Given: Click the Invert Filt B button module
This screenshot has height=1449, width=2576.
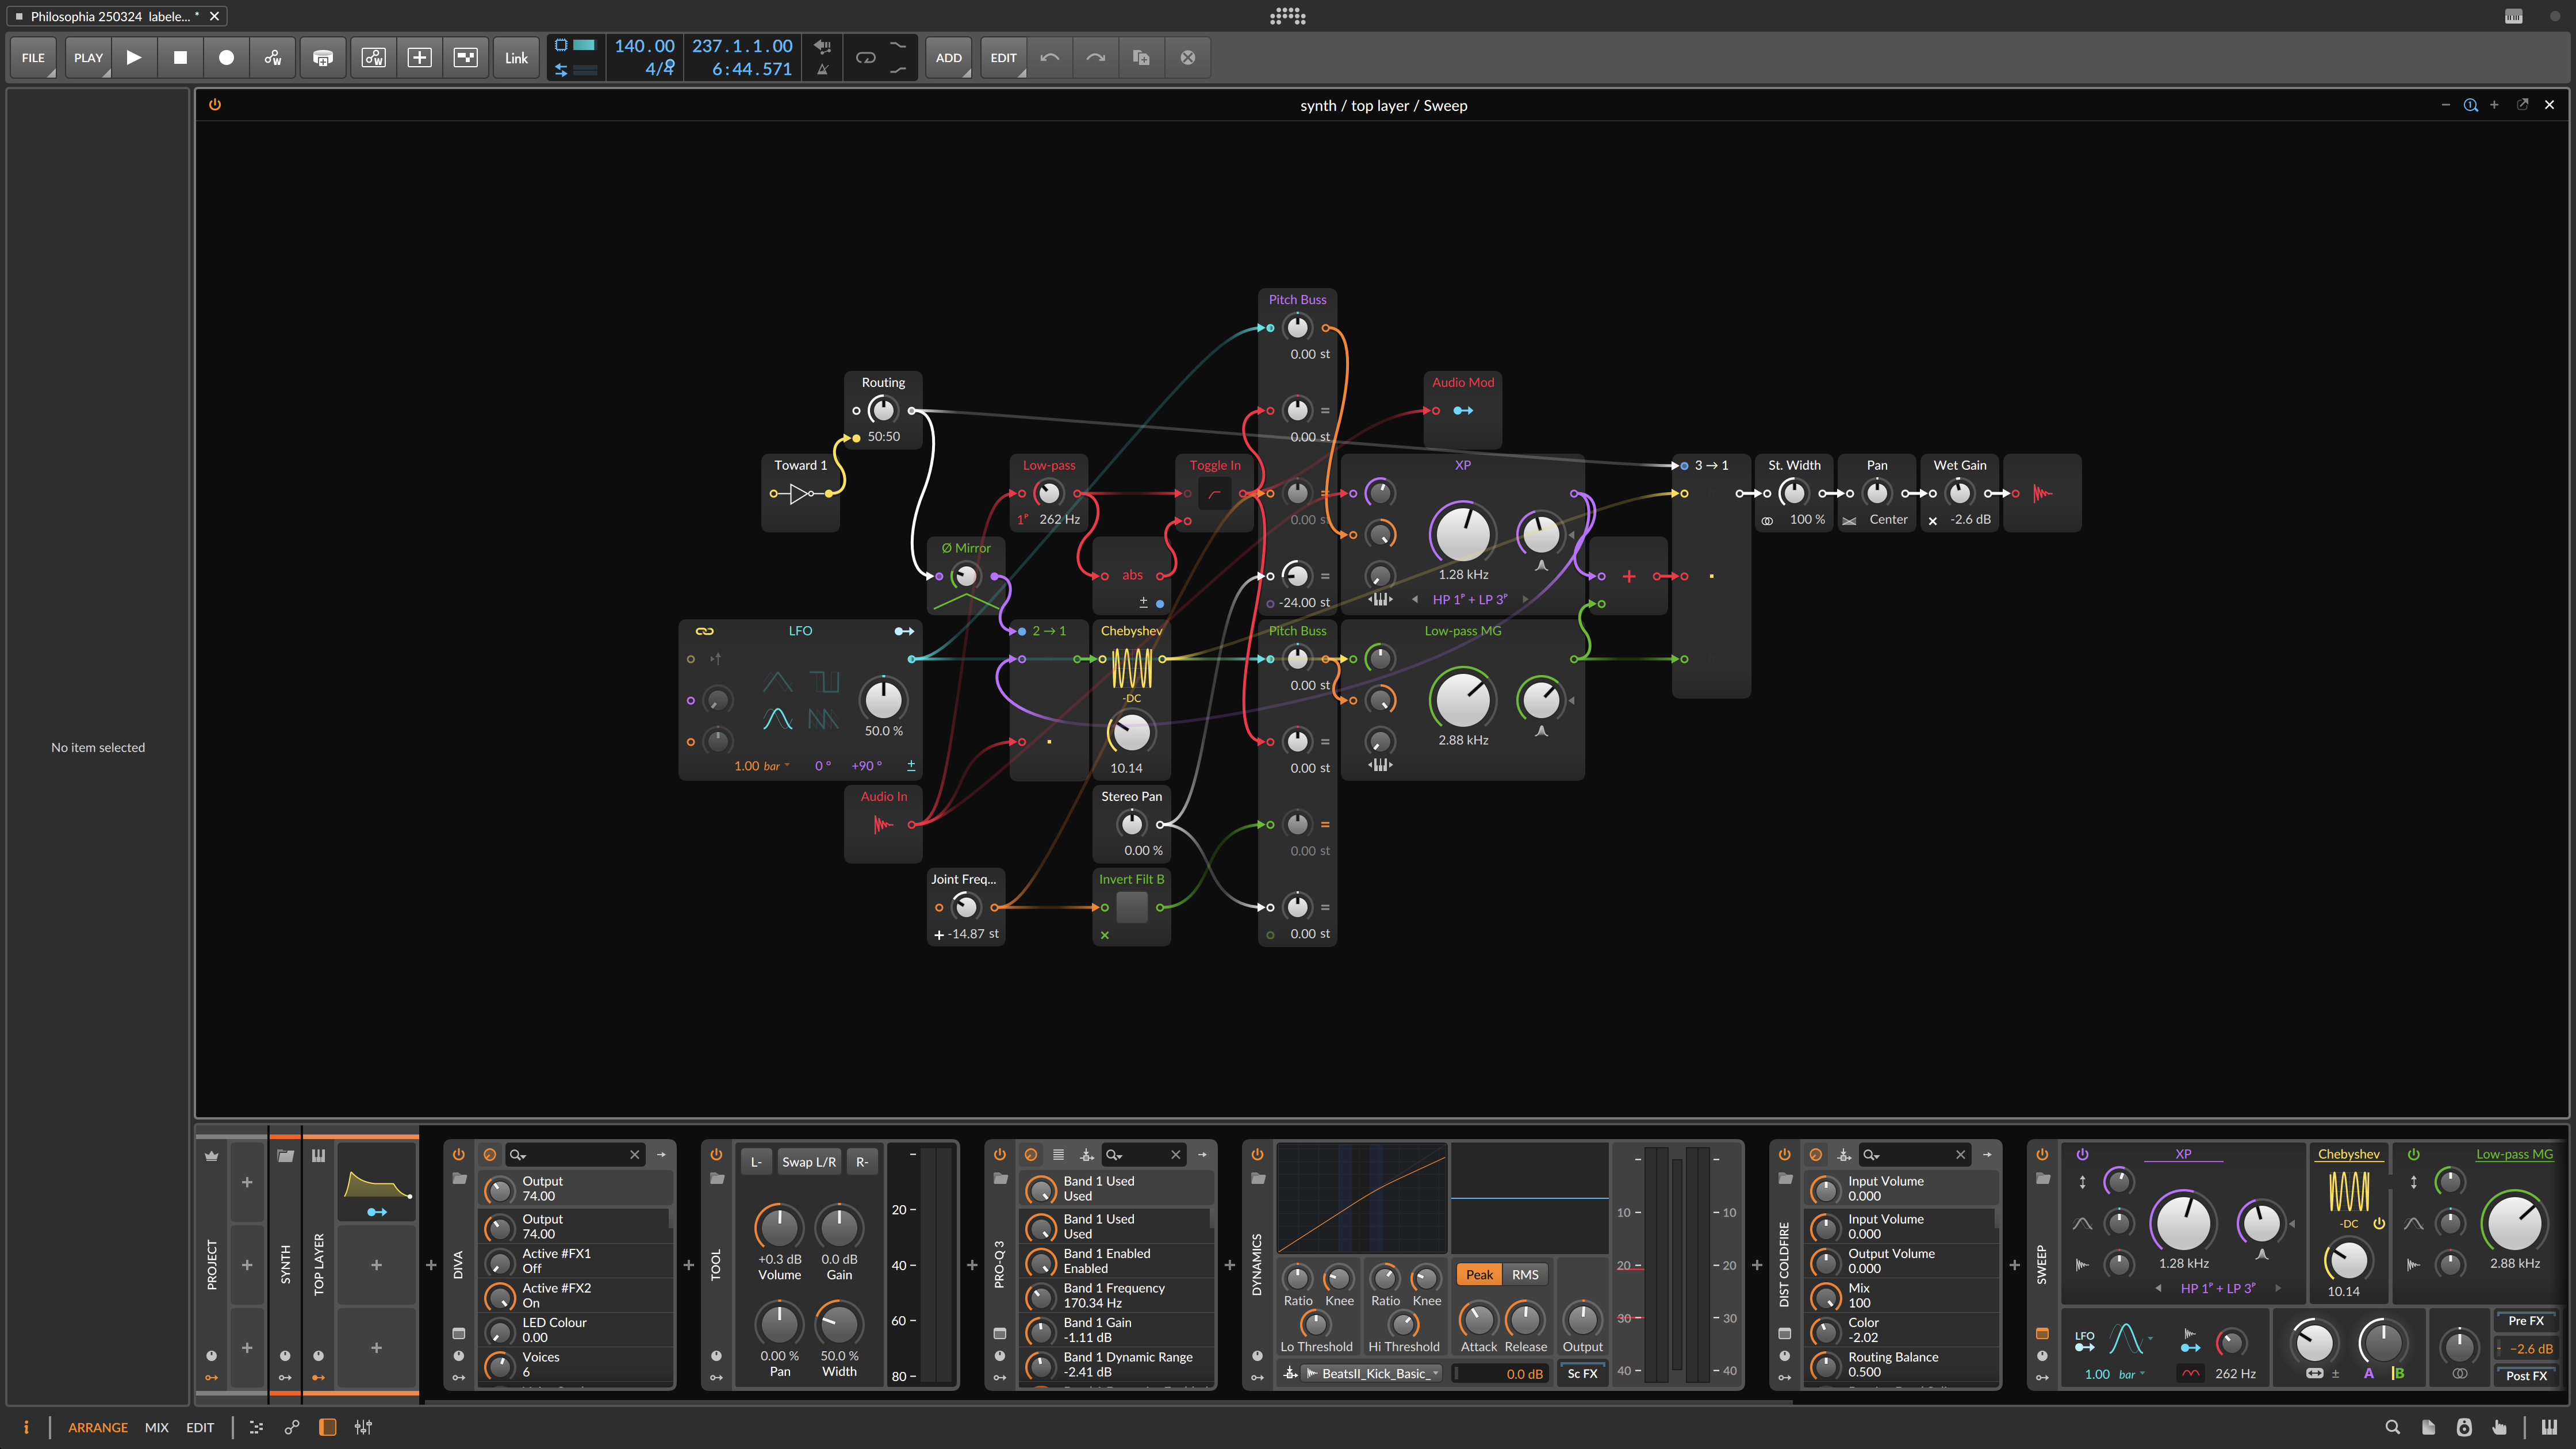Looking at the screenshot, I should (1132, 907).
